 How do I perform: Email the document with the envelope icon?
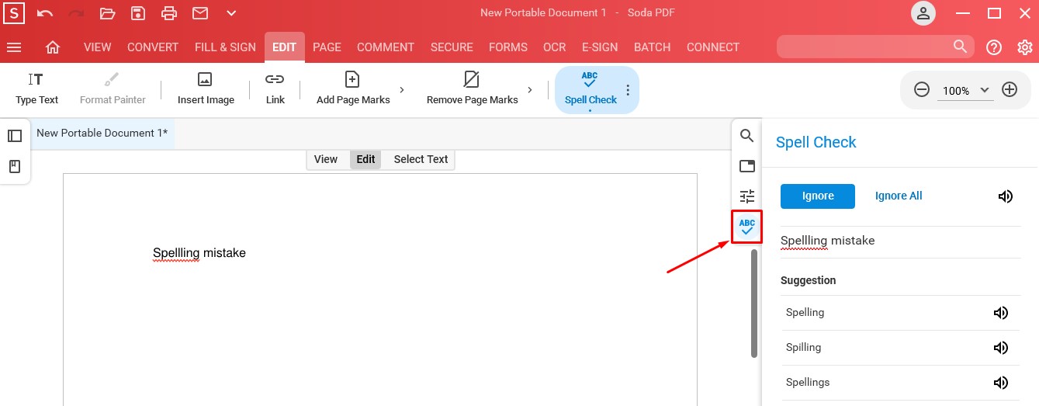200,13
